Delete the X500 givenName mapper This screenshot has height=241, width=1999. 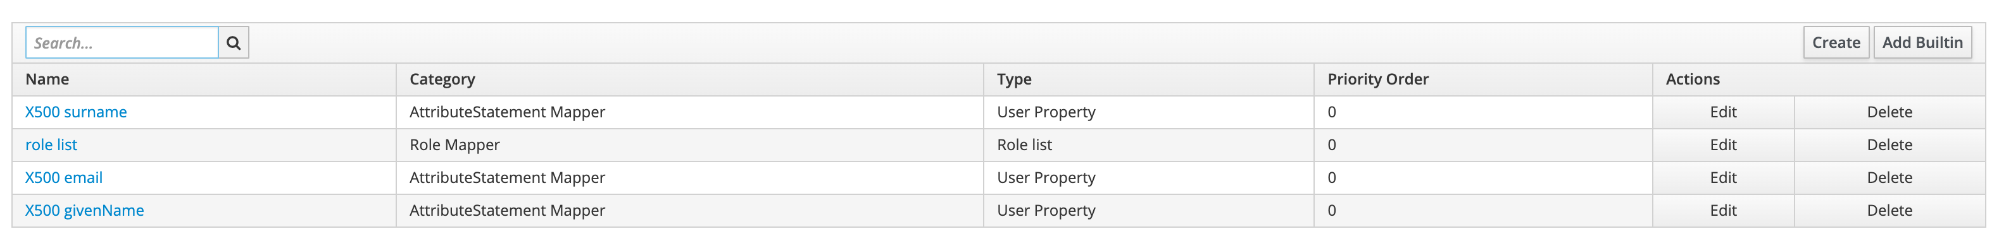click(1889, 210)
